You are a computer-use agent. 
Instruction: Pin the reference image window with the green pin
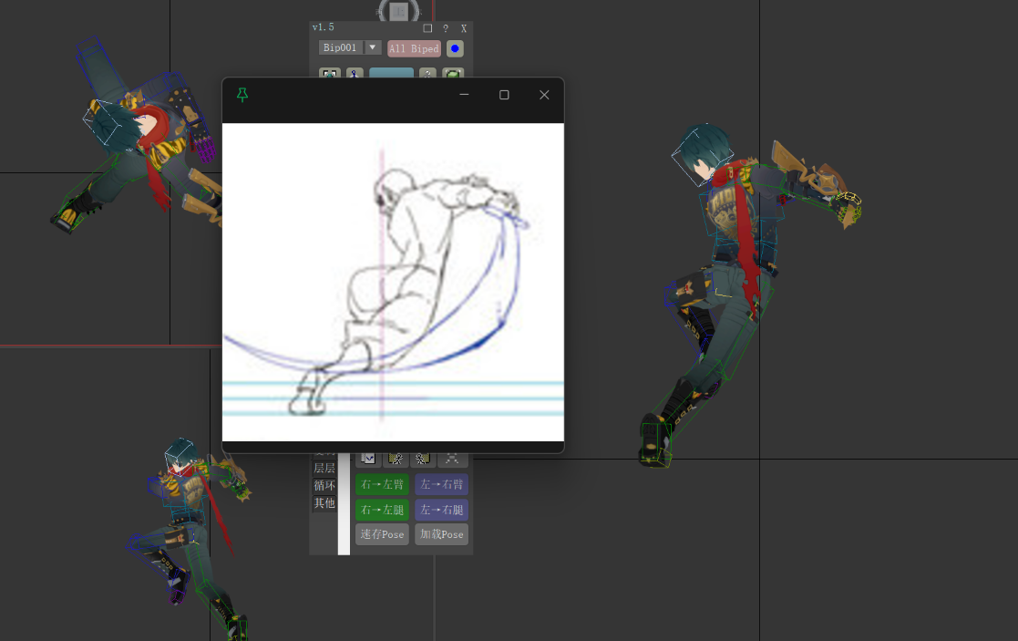coord(242,95)
